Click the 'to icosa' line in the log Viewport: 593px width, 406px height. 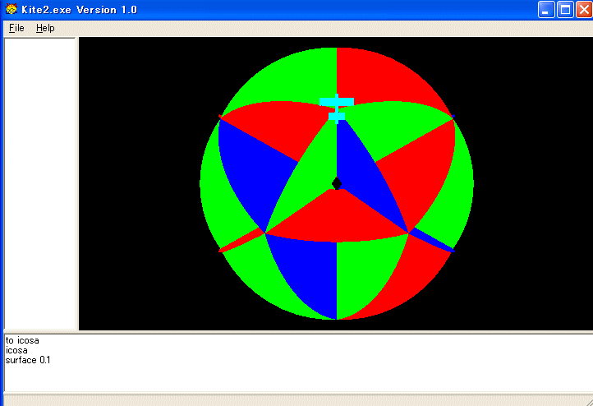point(22,340)
